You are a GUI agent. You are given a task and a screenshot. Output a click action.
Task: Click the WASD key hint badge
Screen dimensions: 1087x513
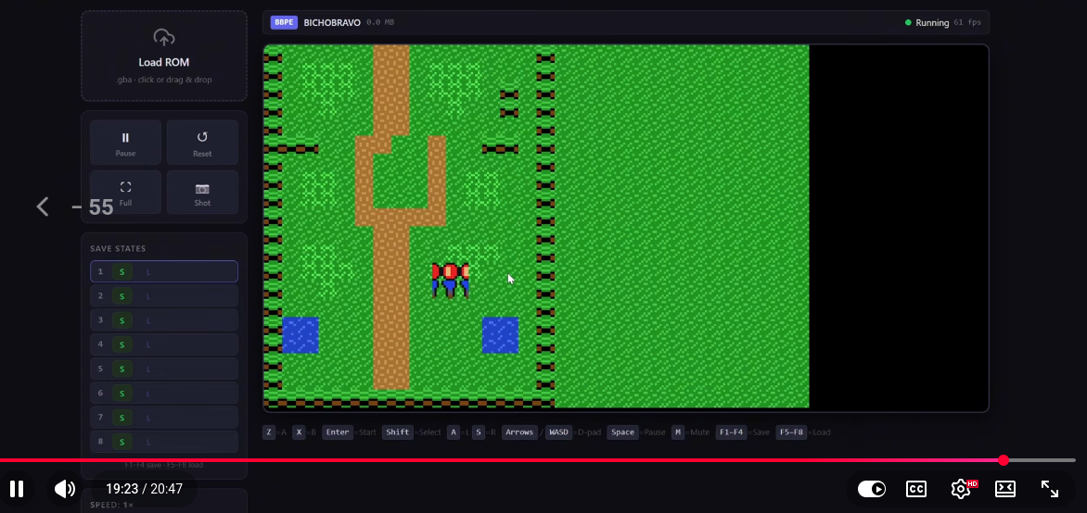(558, 432)
